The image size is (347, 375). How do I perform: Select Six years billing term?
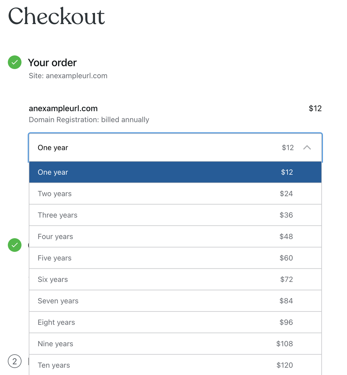(175, 279)
